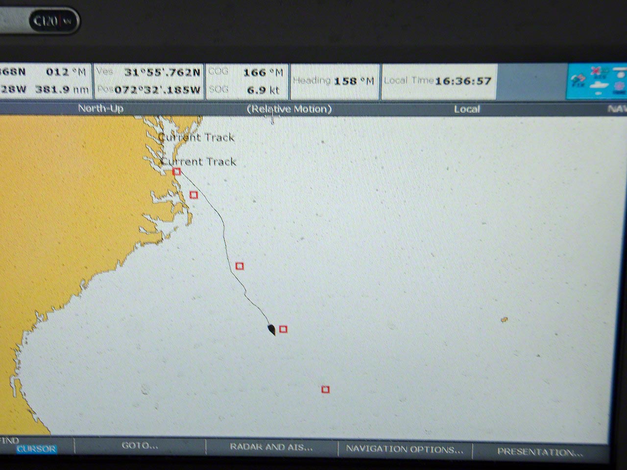Click the black vessel position icon
Viewport: 627px width, 470px height.
click(x=271, y=329)
